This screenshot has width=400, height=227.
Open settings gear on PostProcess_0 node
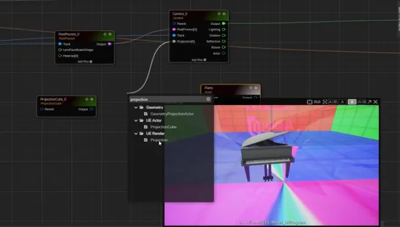110,34
